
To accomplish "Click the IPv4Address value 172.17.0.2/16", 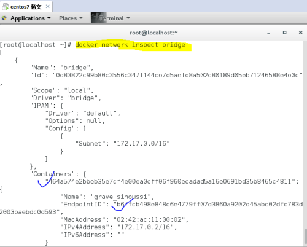I will pyautogui.click(x=146, y=227).
